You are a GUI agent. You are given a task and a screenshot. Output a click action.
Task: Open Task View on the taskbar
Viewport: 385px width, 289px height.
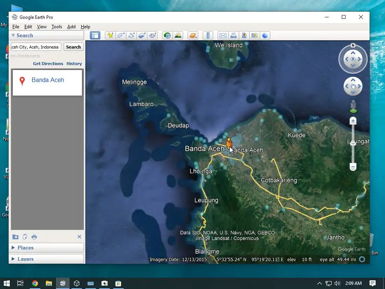(x=20, y=283)
